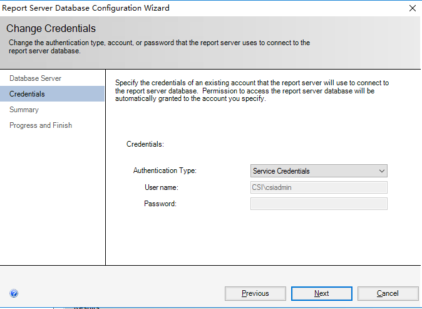Go back with the Previous button
Screen dimensions: 422x309
point(255,293)
